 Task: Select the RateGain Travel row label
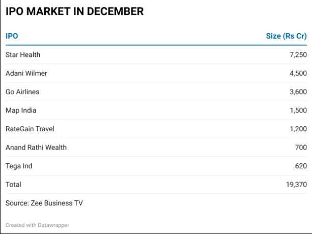tap(30, 129)
